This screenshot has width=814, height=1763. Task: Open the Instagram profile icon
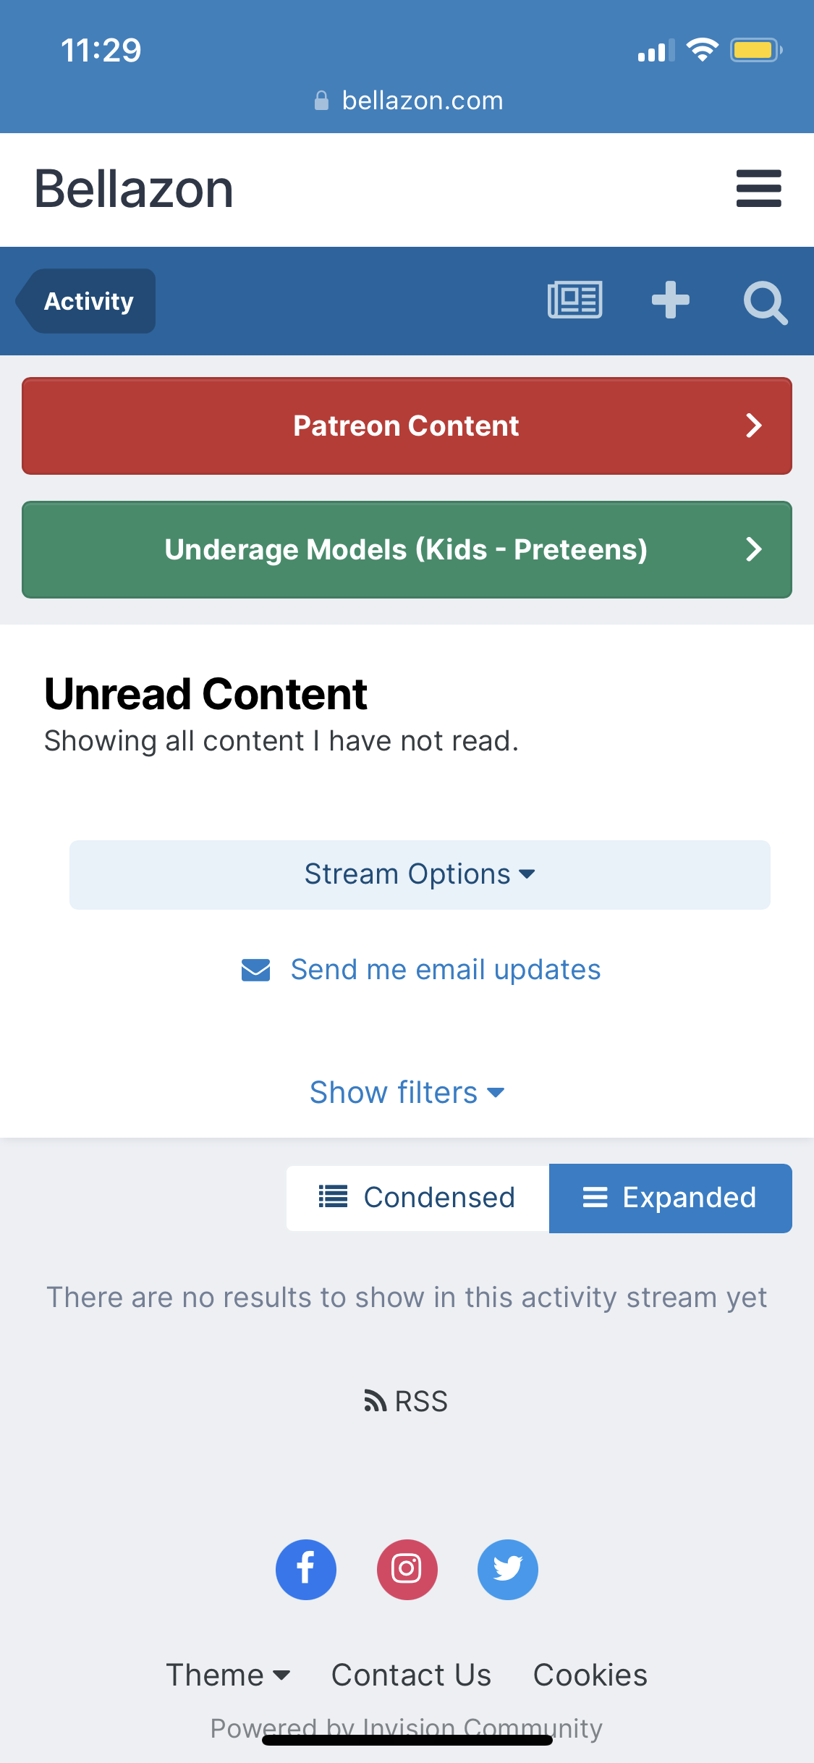pos(407,1569)
